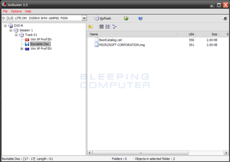The height and width of the screenshot is (162, 230).
Task: Sort by the LBA column header
Action: point(187,34)
